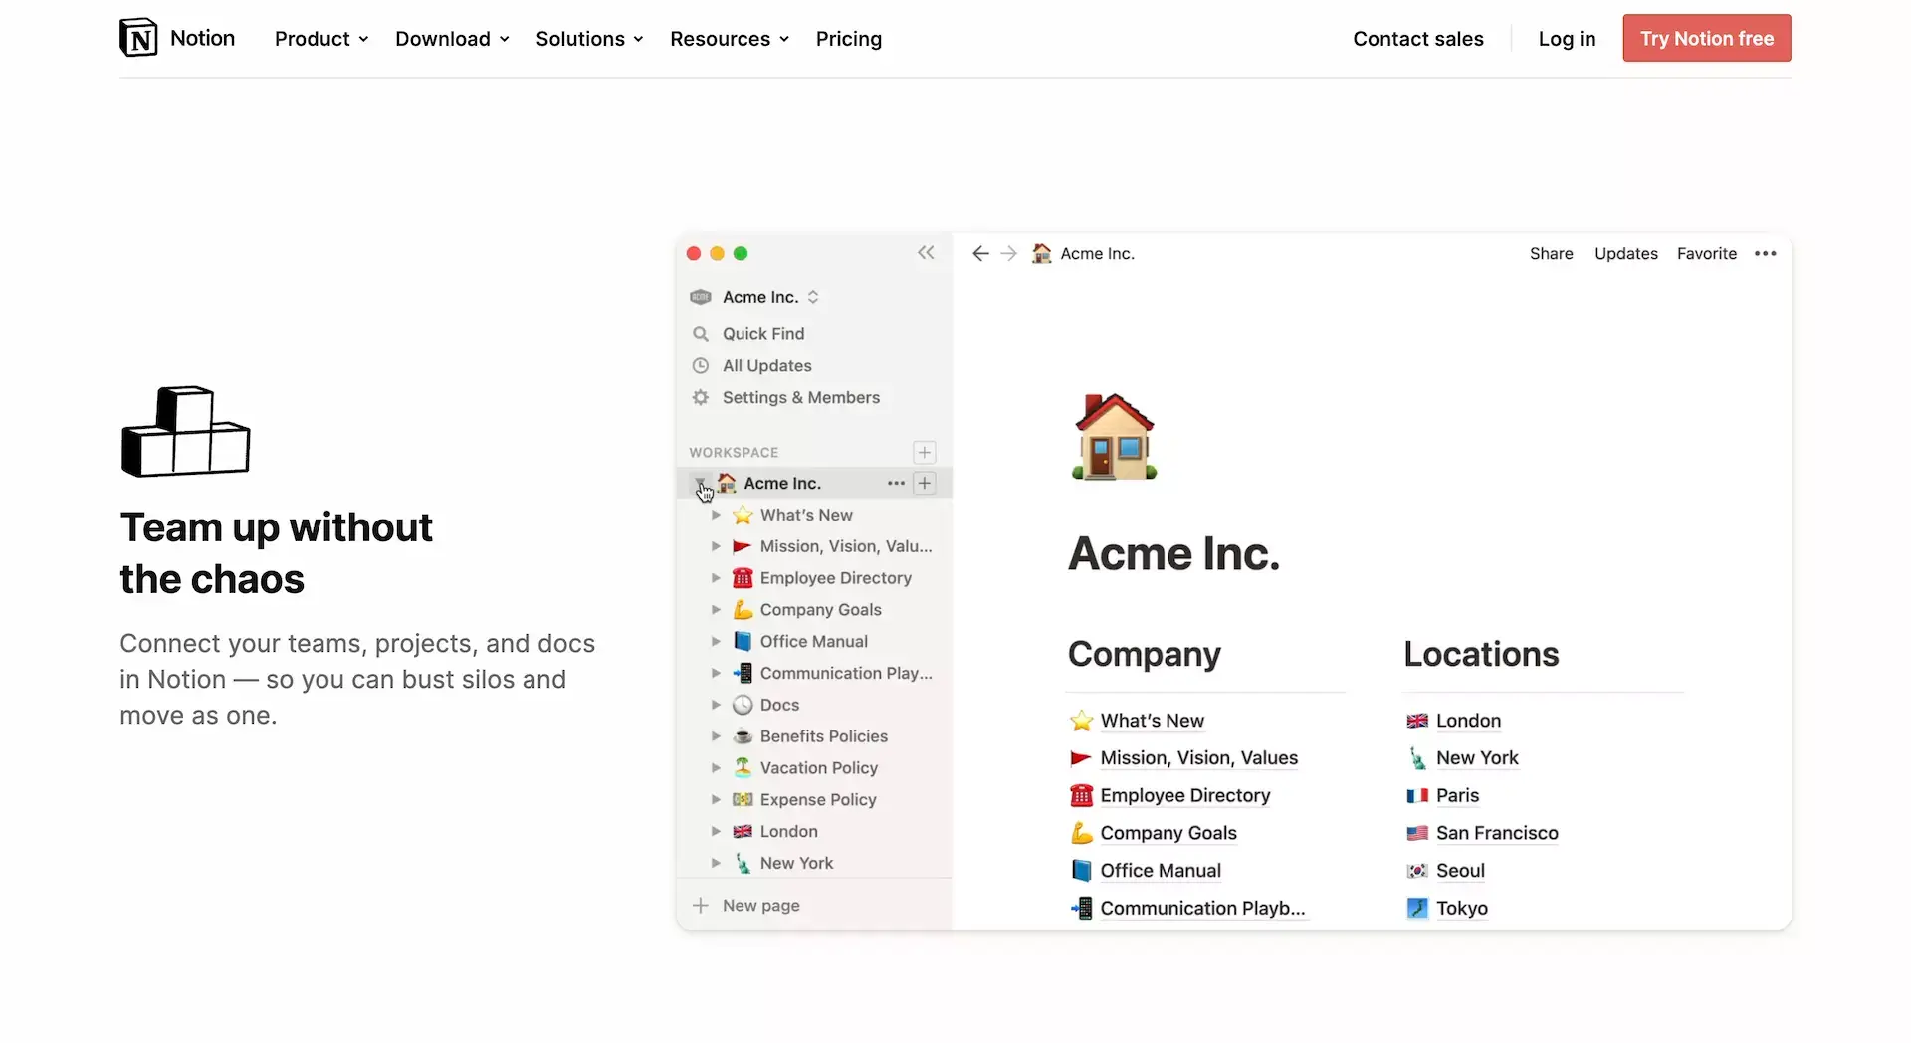Favorite the Acme Inc. page

coord(1706,254)
